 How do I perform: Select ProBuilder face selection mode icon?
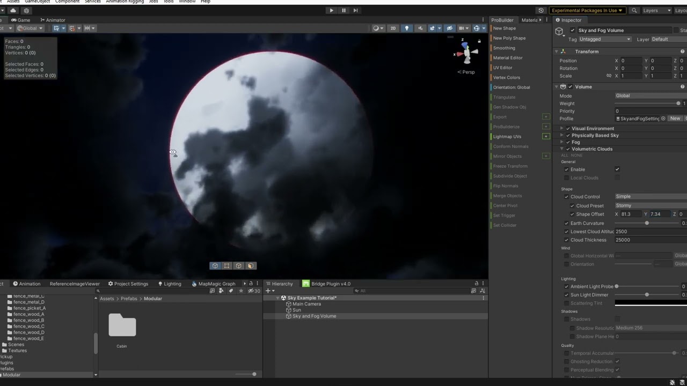[x=251, y=266]
